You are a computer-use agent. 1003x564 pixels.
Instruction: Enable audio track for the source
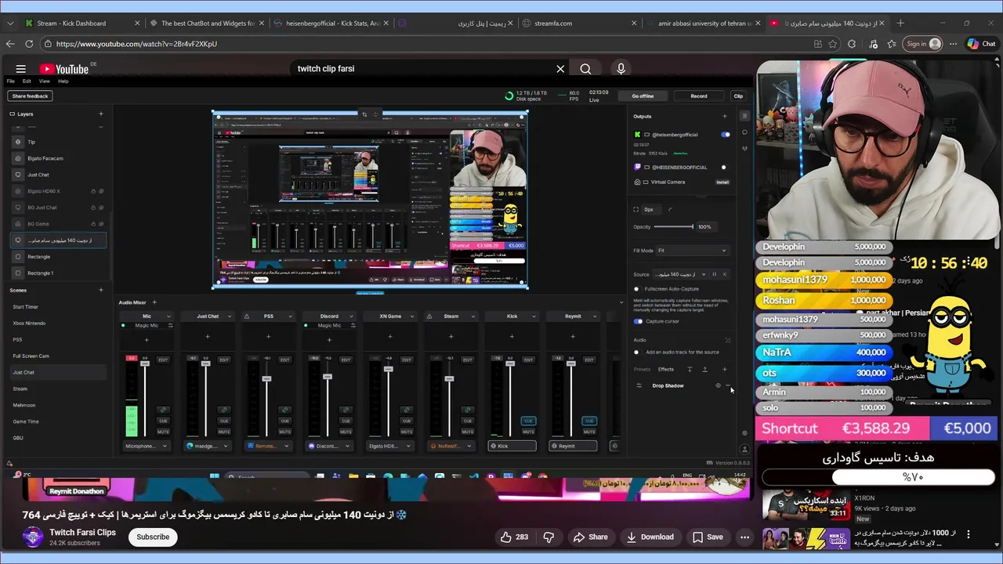[x=637, y=352]
